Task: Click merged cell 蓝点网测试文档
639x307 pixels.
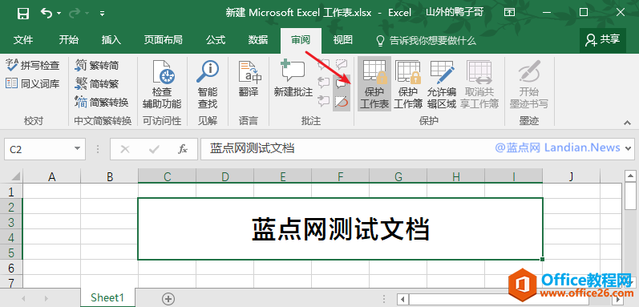Action: 340,228
